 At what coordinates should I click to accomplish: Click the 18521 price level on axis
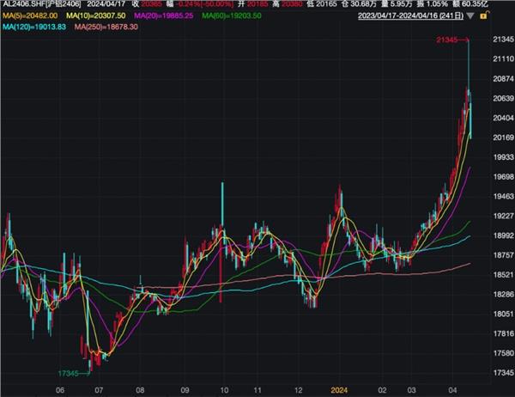pos(496,275)
